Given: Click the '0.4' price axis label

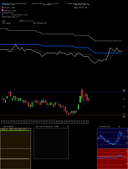Looking at the screenshot, I should tap(124, 107).
